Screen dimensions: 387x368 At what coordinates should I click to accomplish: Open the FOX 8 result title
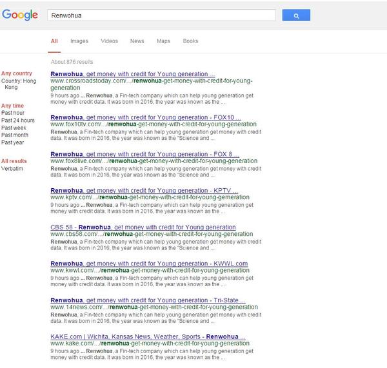144,154
